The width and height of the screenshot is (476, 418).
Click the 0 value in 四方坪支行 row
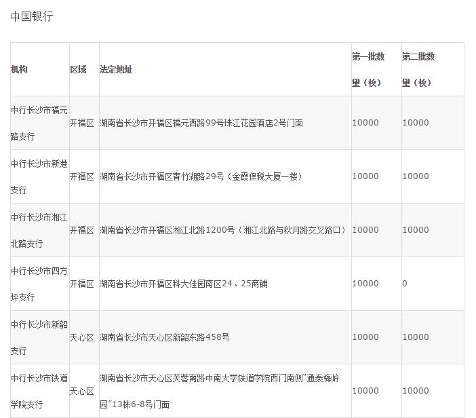[x=405, y=284]
